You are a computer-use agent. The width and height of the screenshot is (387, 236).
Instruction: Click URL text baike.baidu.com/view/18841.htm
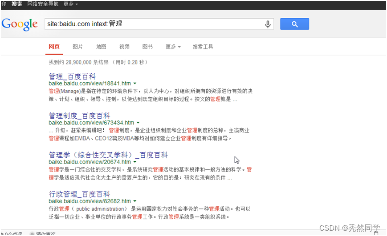tap(90, 84)
